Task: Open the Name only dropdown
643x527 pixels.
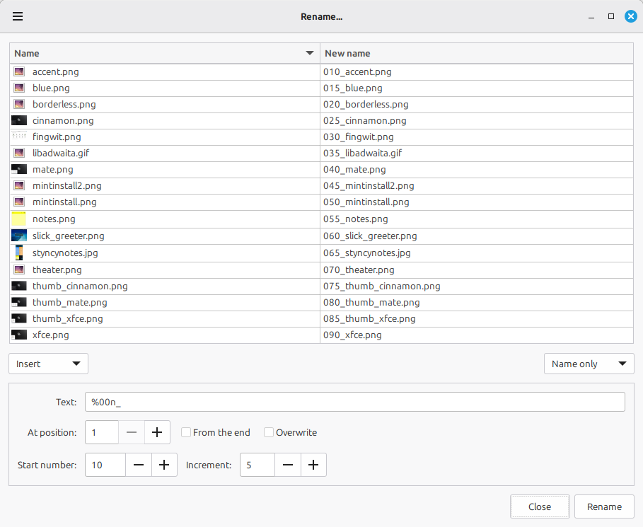Action: pos(589,364)
